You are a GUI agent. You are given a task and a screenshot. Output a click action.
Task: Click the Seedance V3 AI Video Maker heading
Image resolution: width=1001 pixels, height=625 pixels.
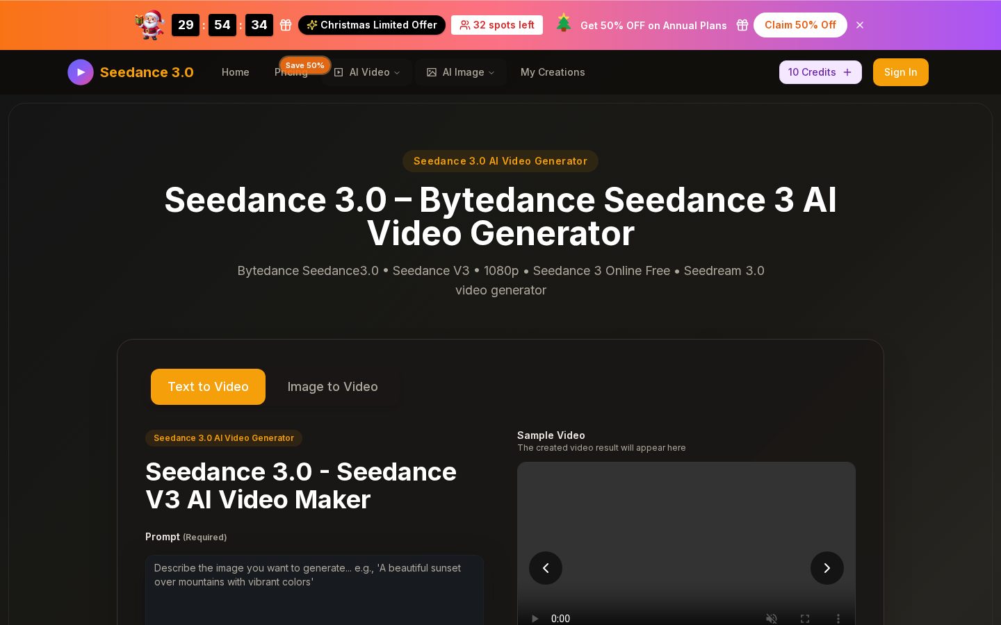tap(301, 486)
